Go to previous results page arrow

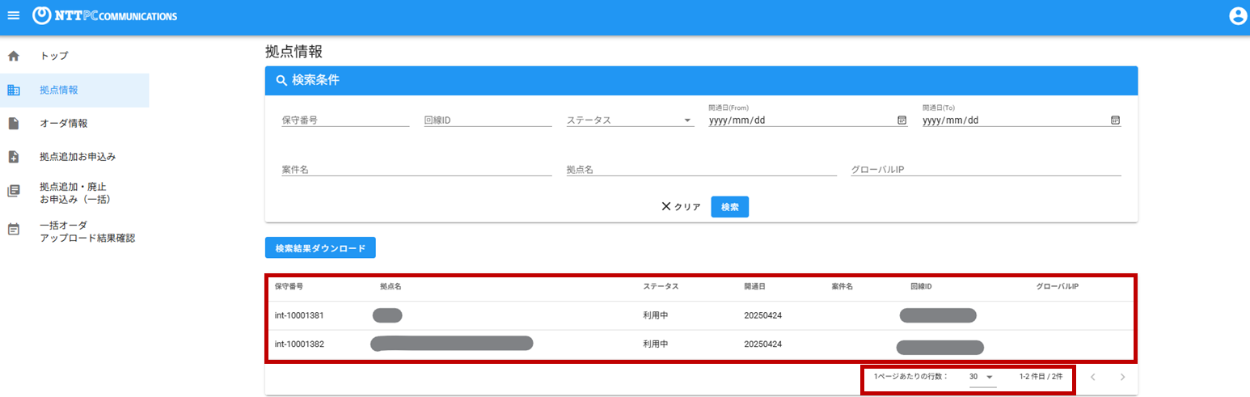(x=1092, y=377)
